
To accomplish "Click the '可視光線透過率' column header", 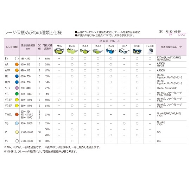I will [x=47, y=47].
